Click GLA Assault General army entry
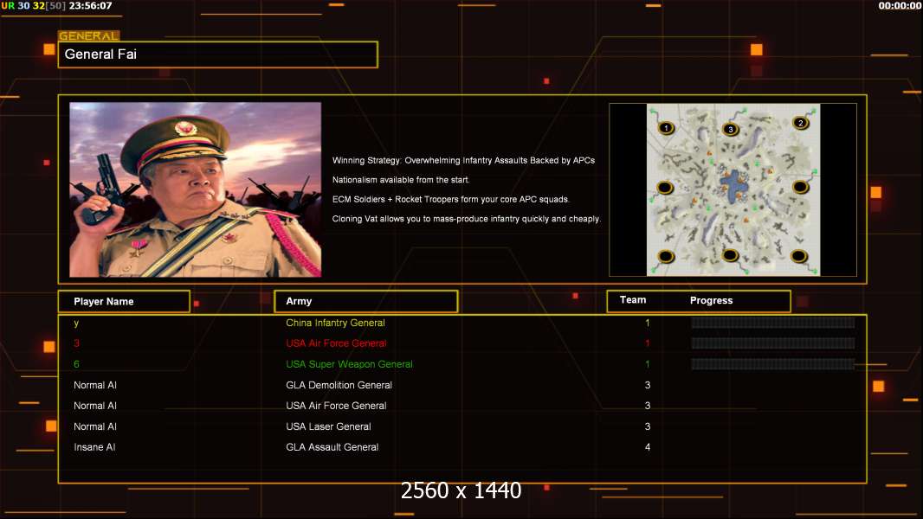 pyautogui.click(x=332, y=447)
